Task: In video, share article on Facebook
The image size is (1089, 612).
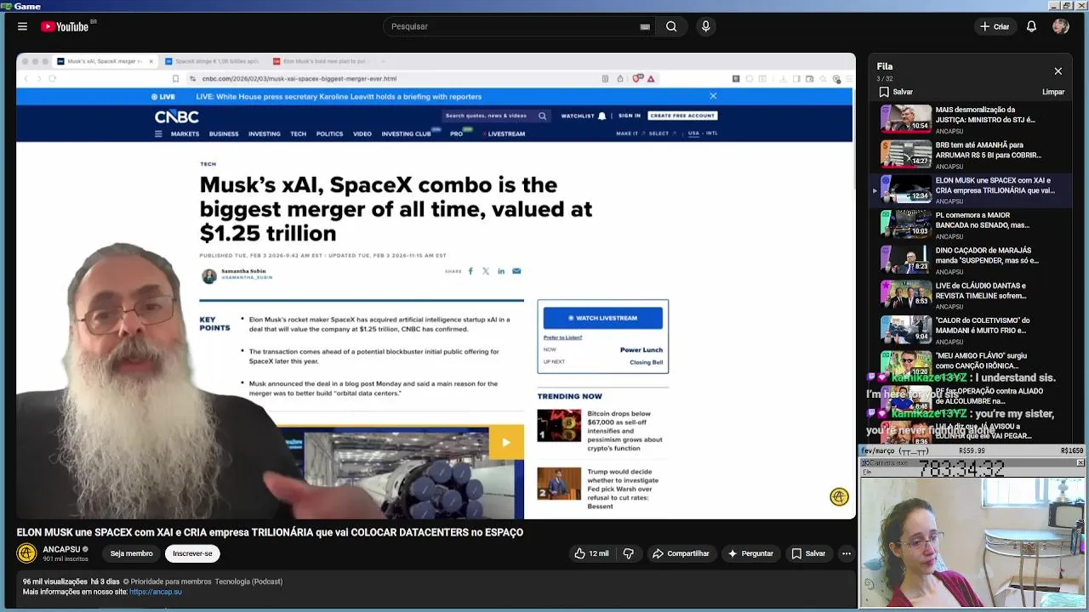Action: [470, 271]
